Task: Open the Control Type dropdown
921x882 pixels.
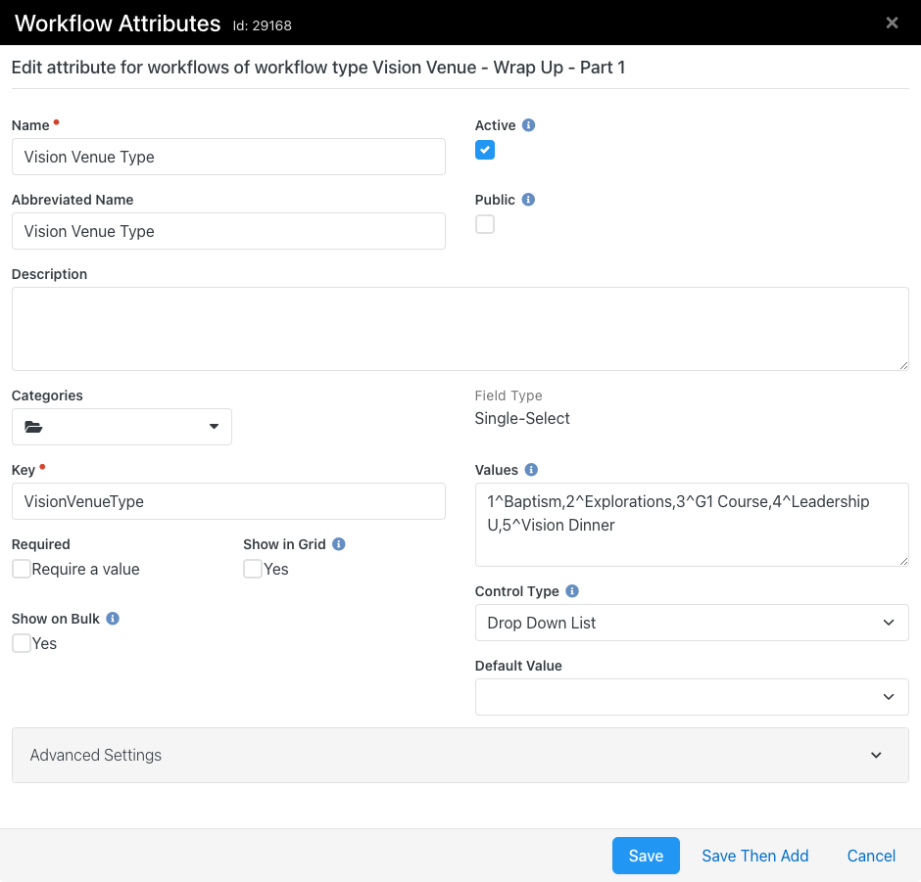Action: [692, 623]
